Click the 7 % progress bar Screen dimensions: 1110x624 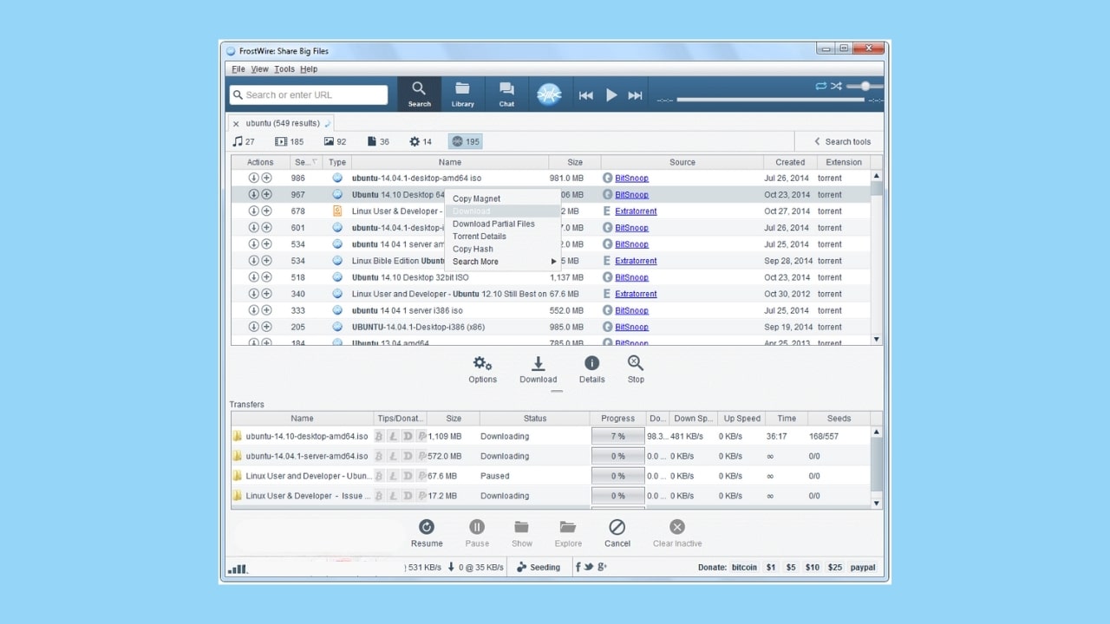point(617,436)
